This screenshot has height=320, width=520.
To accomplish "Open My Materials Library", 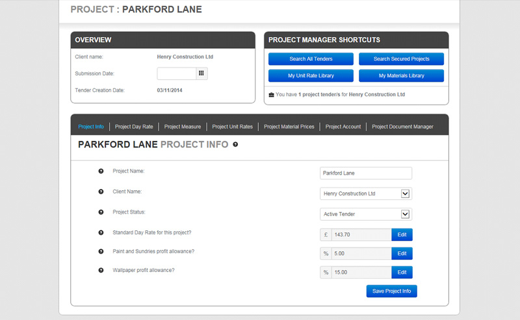I will (x=401, y=75).
